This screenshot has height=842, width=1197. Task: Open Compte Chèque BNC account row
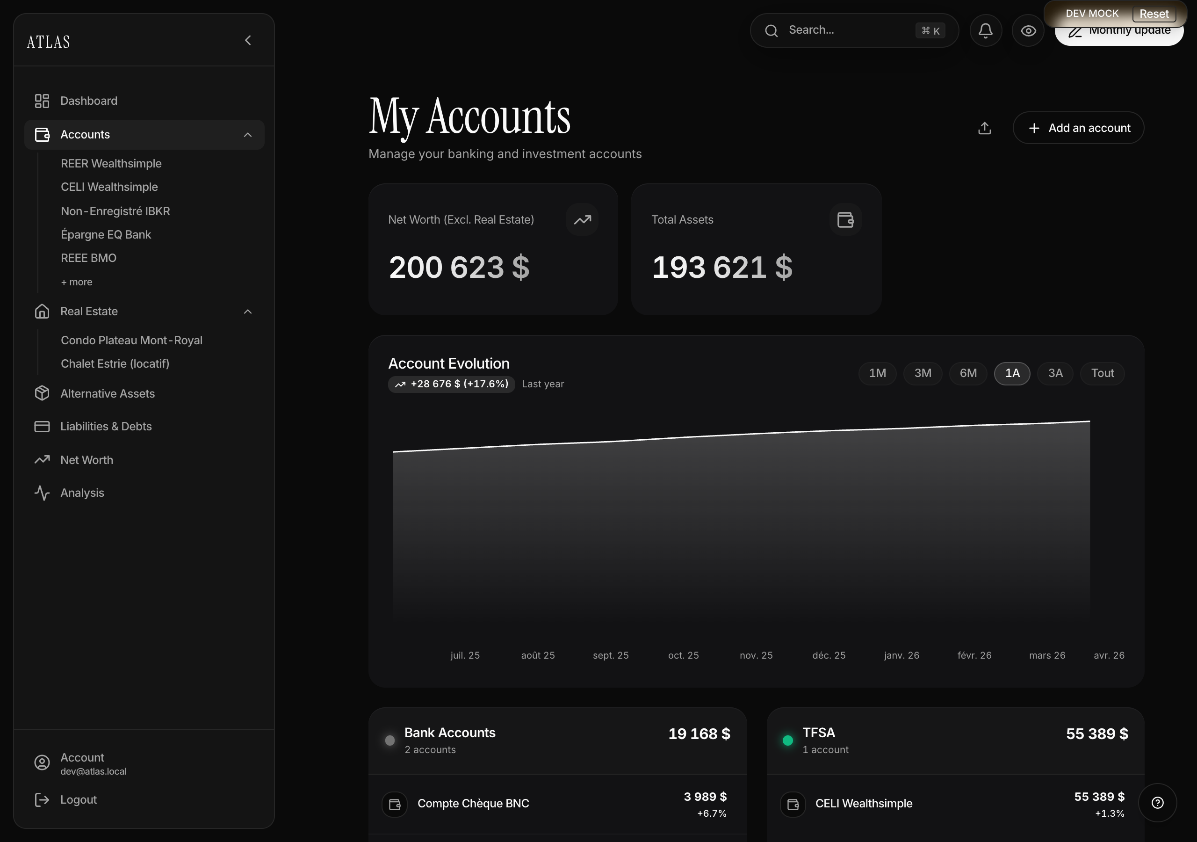557,804
